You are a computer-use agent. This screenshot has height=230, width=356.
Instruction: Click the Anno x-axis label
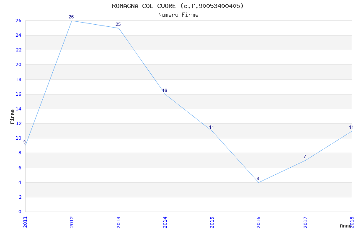346,226
